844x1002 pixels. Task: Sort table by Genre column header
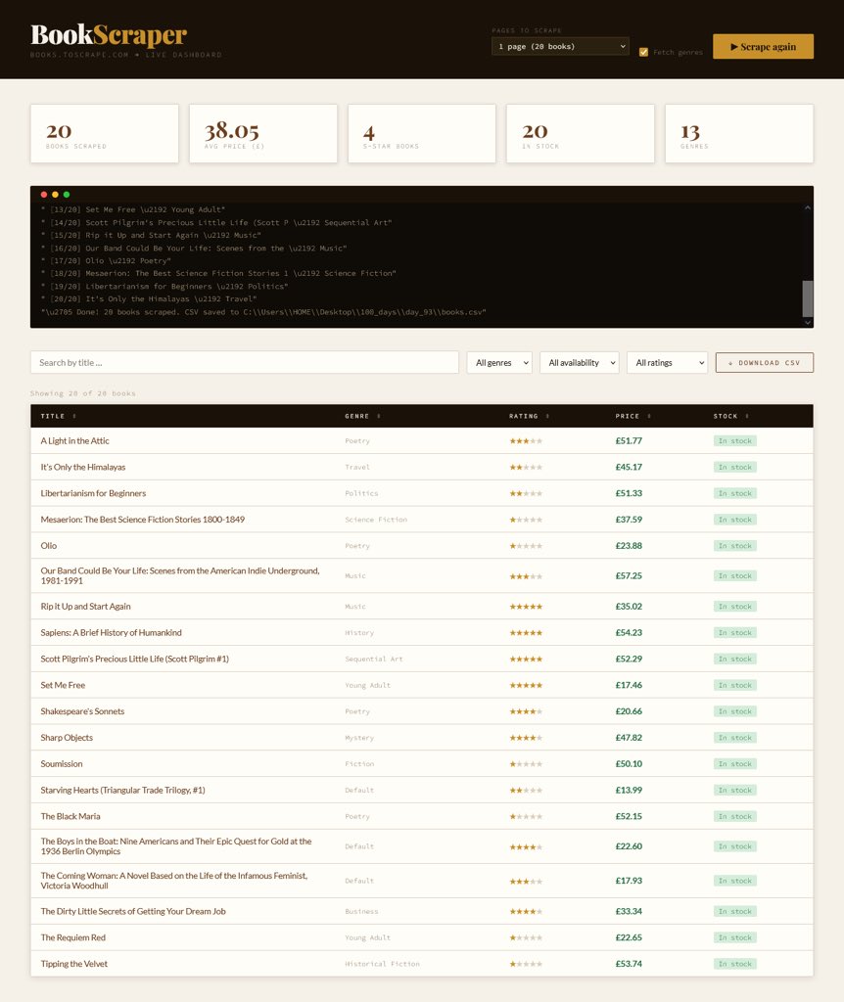tap(362, 416)
